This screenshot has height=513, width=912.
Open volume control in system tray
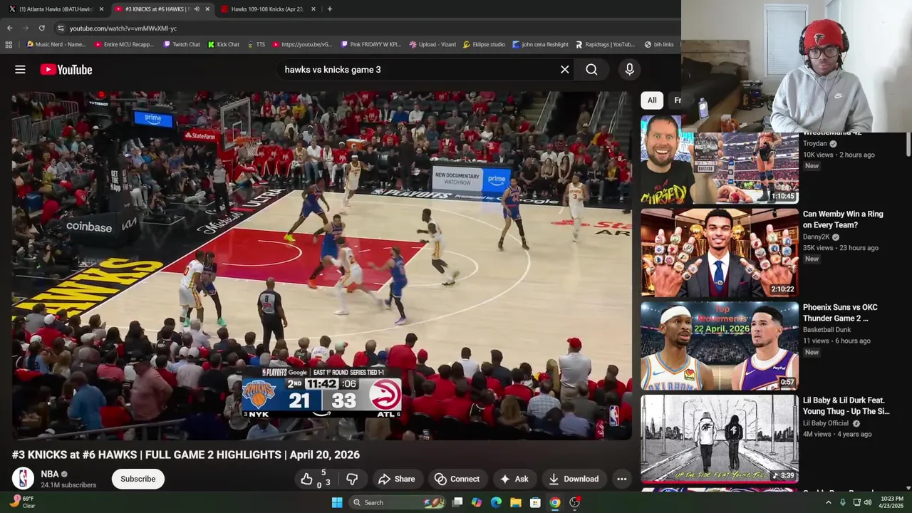(868, 502)
